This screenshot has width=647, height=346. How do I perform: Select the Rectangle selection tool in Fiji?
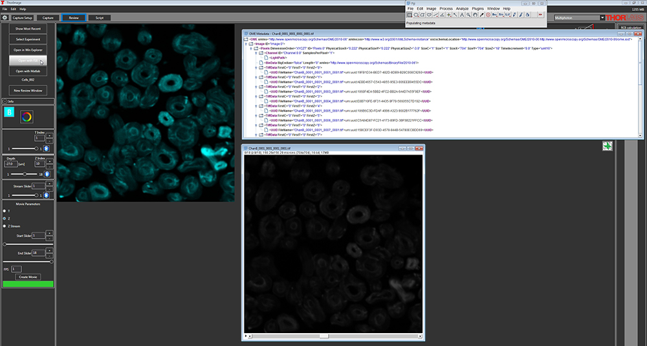(x=410, y=14)
